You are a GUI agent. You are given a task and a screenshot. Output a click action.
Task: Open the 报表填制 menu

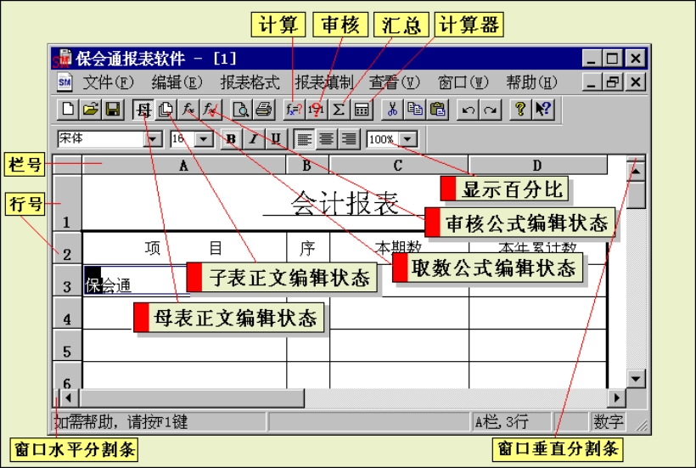[x=324, y=82]
